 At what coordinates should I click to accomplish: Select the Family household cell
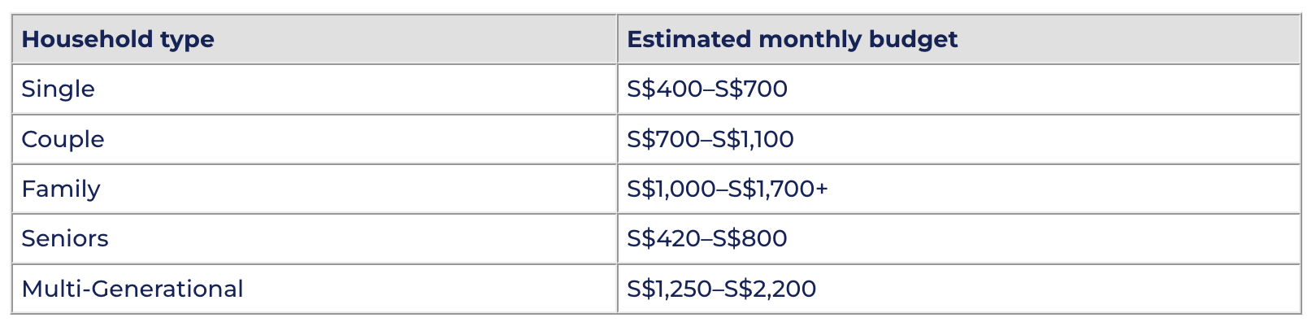pyautogui.click(x=314, y=189)
